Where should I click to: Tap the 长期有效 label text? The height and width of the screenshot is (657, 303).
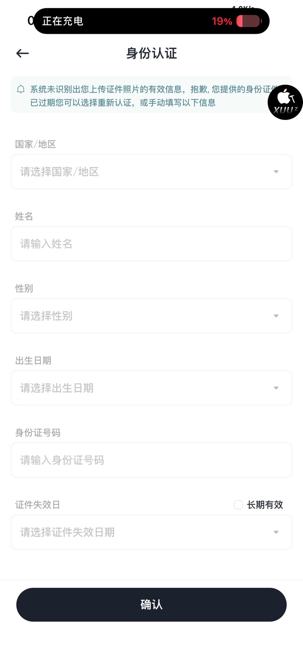[265, 505]
